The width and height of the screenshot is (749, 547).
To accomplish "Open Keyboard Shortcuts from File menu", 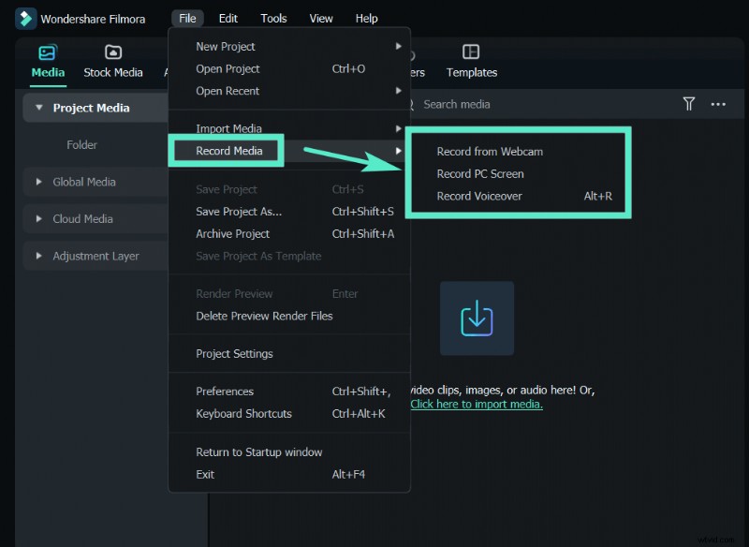I will point(243,414).
